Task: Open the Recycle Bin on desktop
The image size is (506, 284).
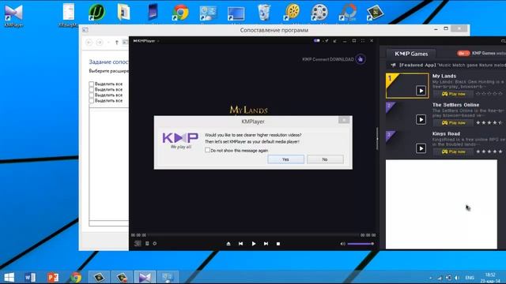Action: click(264, 13)
